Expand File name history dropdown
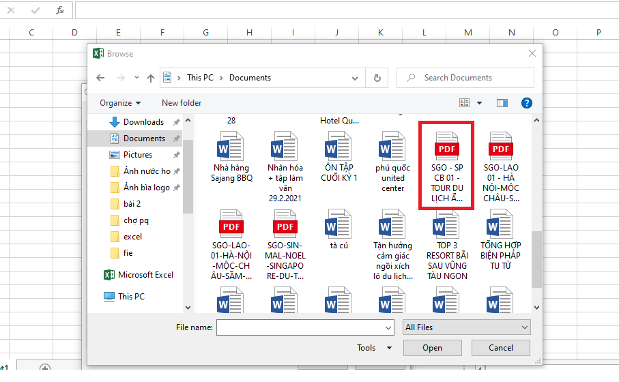The width and height of the screenshot is (619, 382). pyautogui.click(x=388, y=327)
